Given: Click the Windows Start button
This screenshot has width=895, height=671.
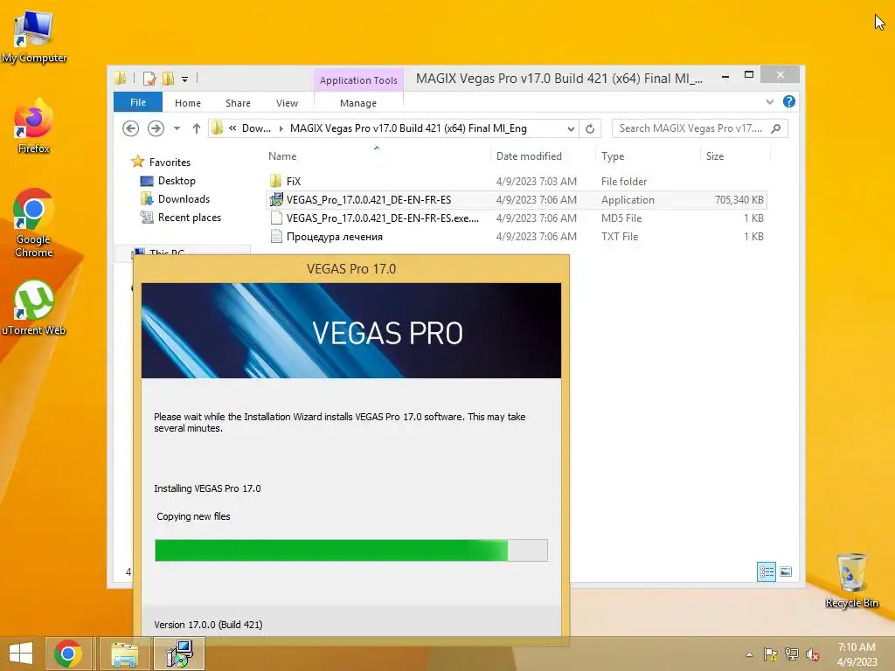Looking at the screenshot, I should pyautogui.click(x=21, y=654).
